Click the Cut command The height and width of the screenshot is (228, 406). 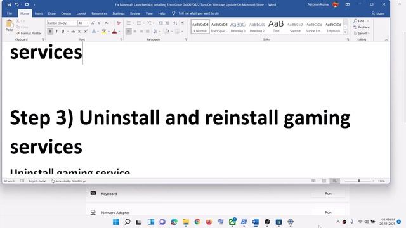(x=21, y=21)
